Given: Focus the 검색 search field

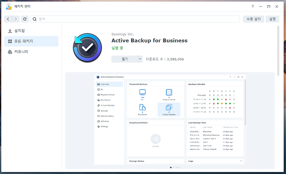Looking at the screenshot, I should [135, 19].
